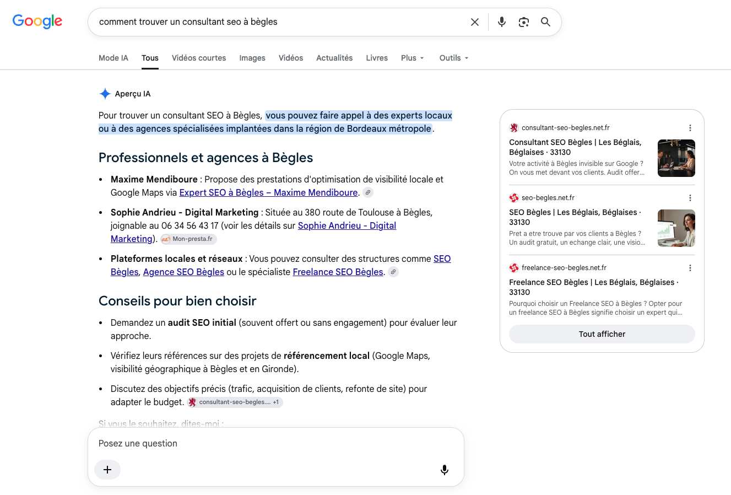The height and width of the screenshot is (495, 731).
Task: Open Expert SEO à Bègles – Maxime Mendiboure link
Action: (269, 193)
